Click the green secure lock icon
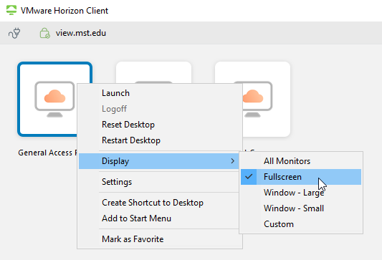 (45, 33)
